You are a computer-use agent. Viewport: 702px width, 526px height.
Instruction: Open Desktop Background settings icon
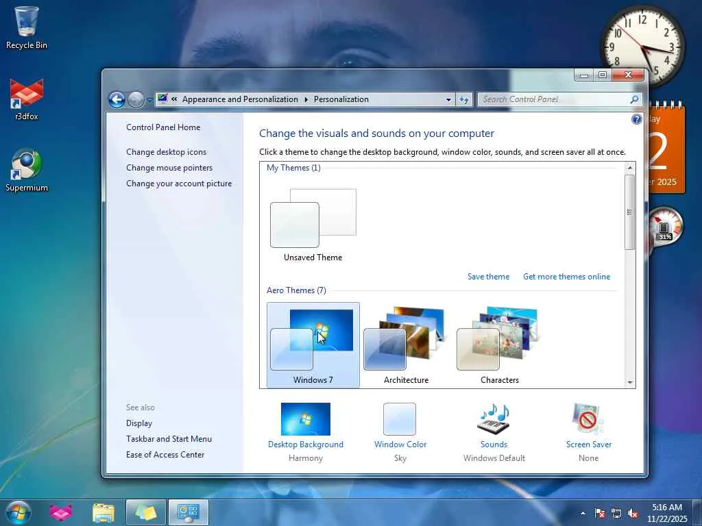(305, 419)
